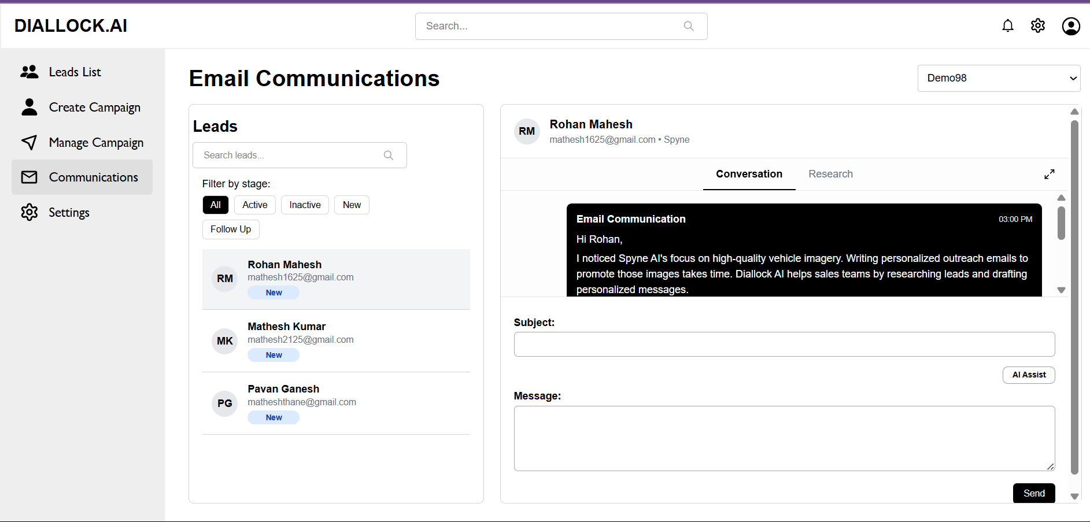Click the message area resize handle
This screenshot has width=1090, height=522.
pyautogui.click(x=1050, y=466)
